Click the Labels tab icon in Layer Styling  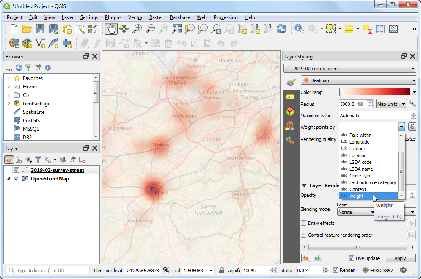tap(290, 97)
